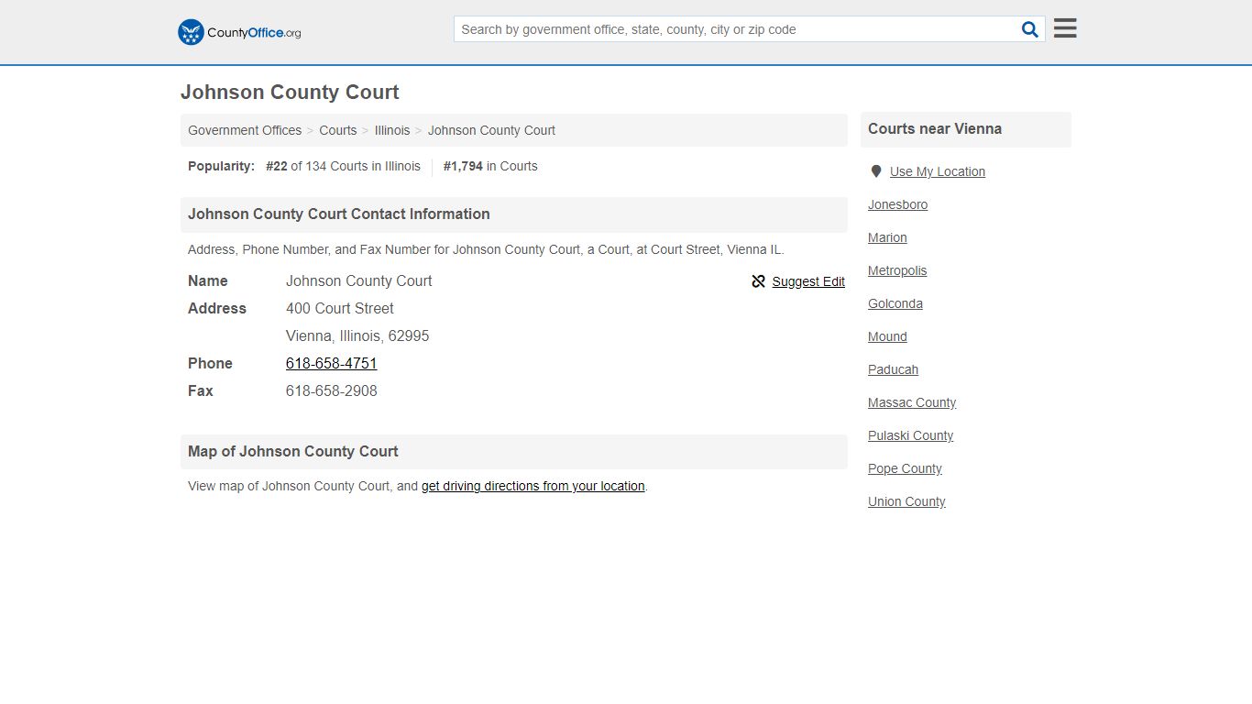
Task: Click the CountyOffice.org logo
Action: [x=239, y=32]
